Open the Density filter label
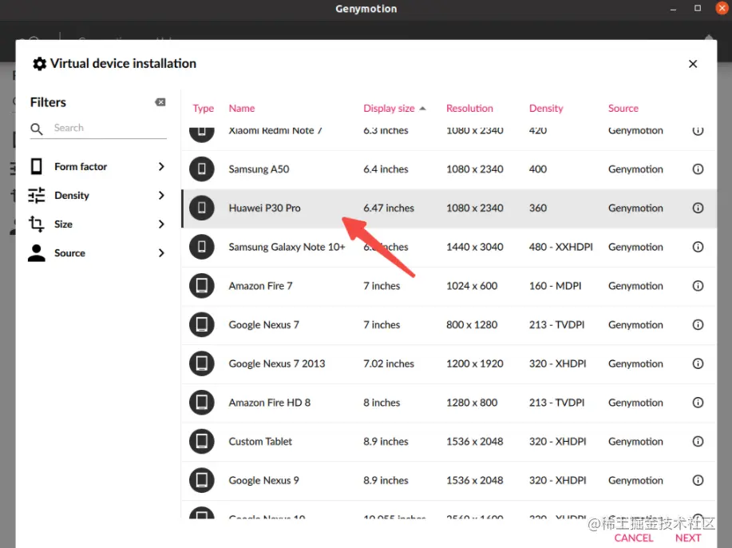The image size is (732, 548). click(71, 196)
